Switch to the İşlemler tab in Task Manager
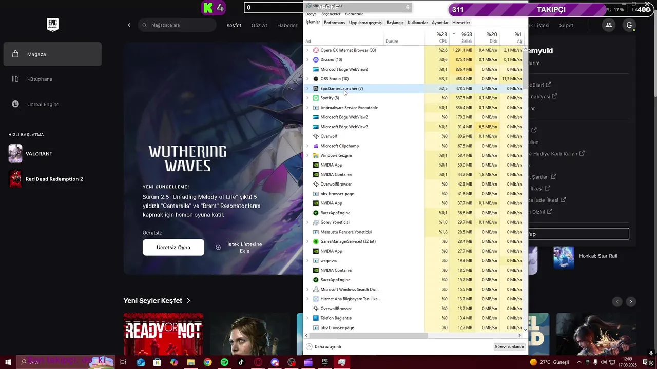Viewport: 657px width, 369px height. click(x=313, y=22)
